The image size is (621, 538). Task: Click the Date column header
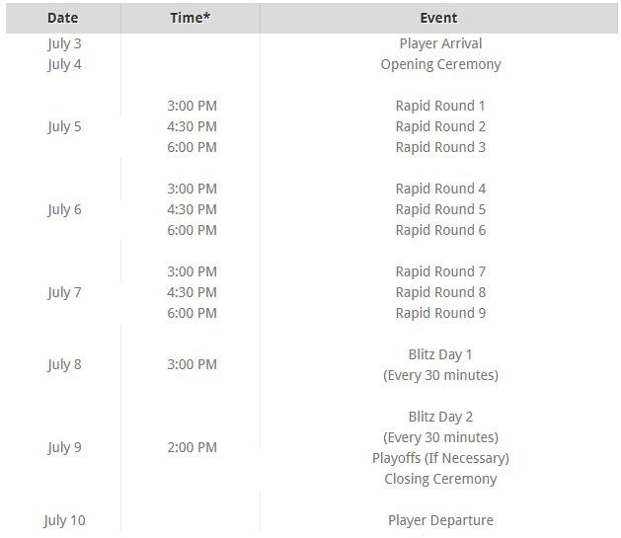(62, 18)
